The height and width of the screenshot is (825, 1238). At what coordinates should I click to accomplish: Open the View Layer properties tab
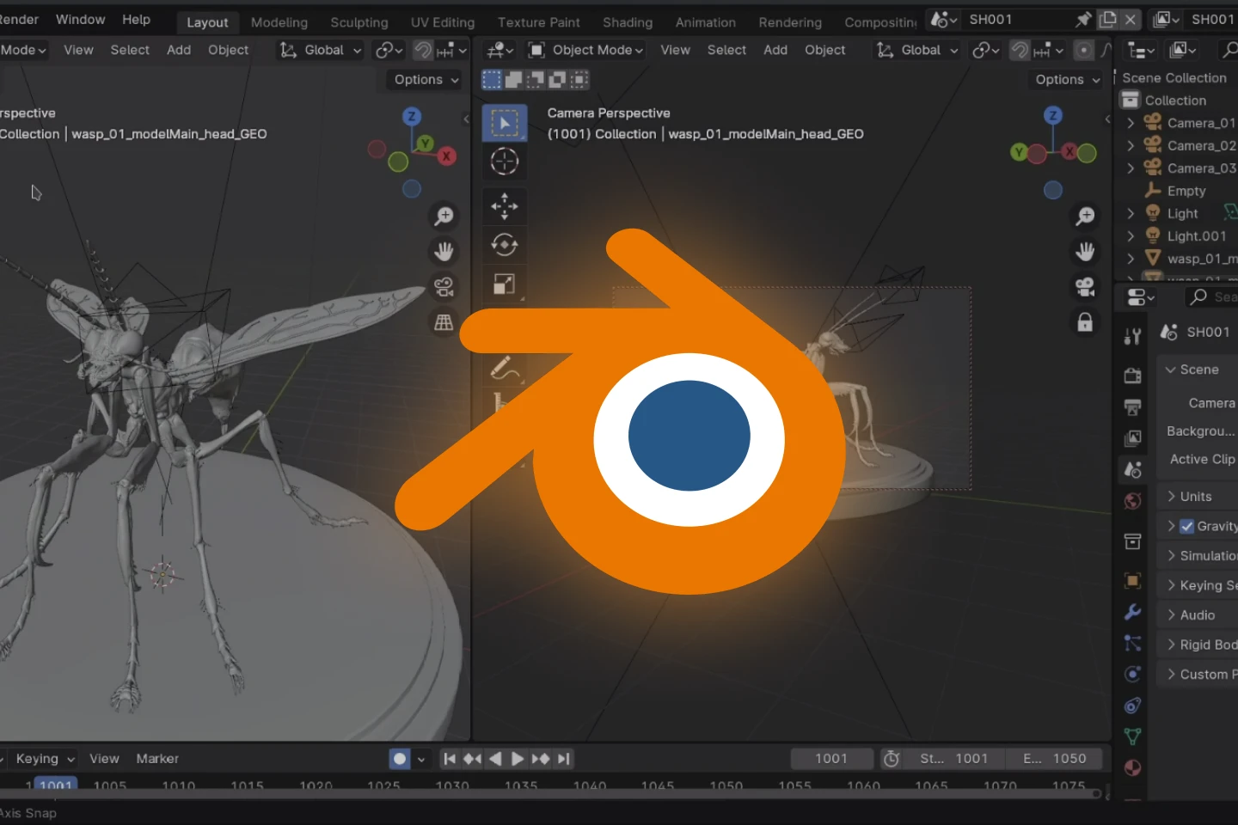pos(1133,438)
